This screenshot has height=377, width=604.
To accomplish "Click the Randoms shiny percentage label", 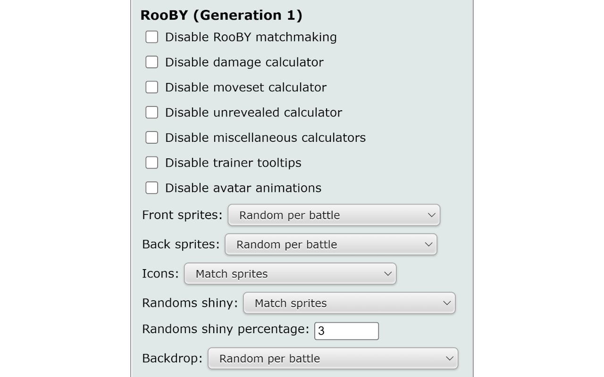I will tap(226, 329).
